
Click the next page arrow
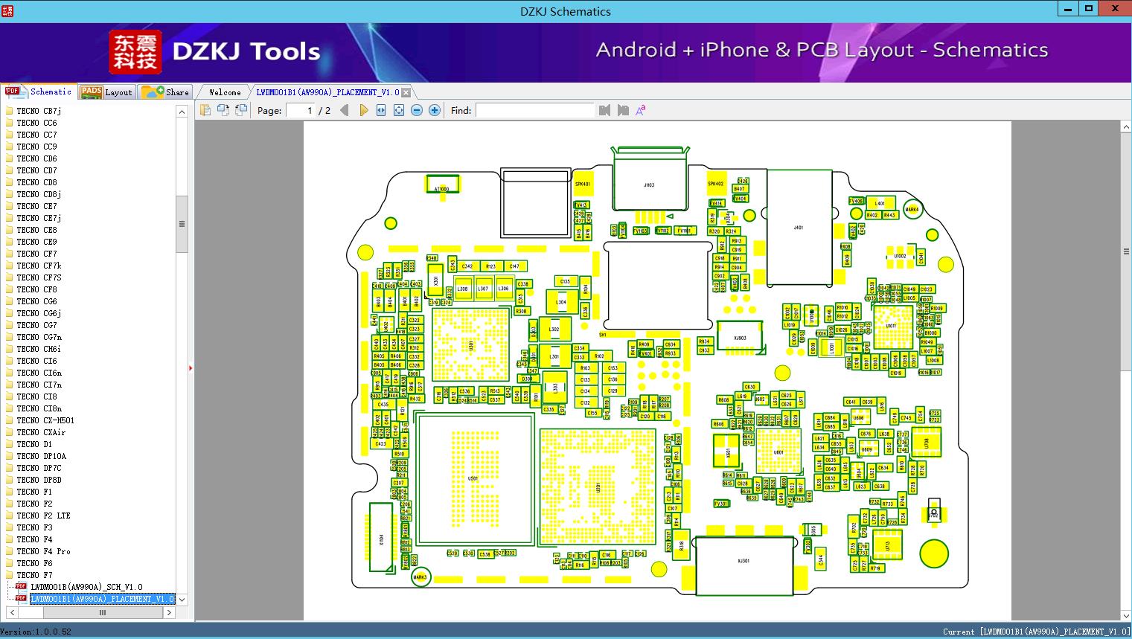point(363,110)
